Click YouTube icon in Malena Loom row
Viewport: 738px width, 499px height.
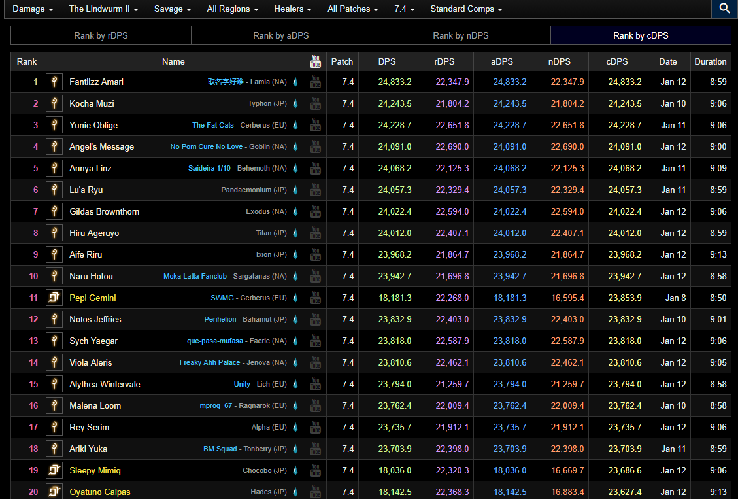pos(315,405)
